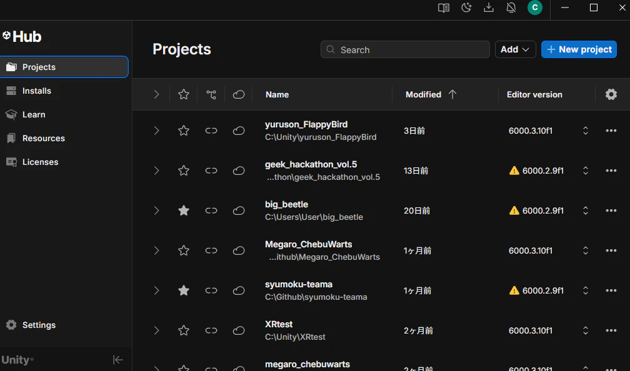Open the downloads icon in title bar
This screenshot has height=371, width=630.
[489, 7]
